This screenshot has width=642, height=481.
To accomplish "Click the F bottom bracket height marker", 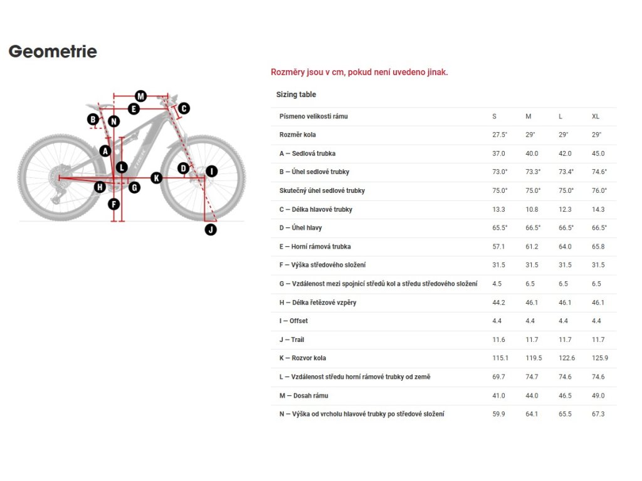I will 114,204.
